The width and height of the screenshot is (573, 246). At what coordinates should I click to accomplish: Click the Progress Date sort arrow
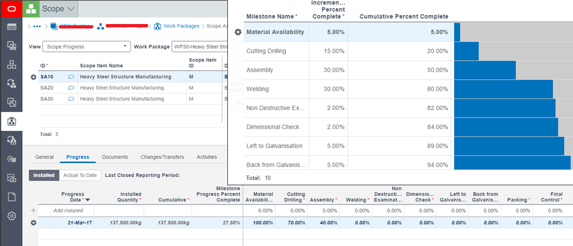coord(88,200)
